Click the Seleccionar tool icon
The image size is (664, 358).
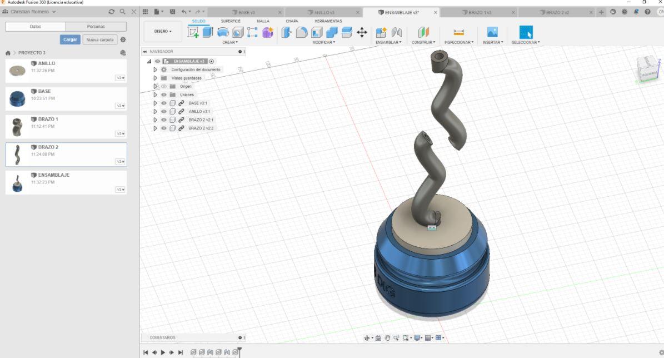pyautogui.click(x=526, y=32)
